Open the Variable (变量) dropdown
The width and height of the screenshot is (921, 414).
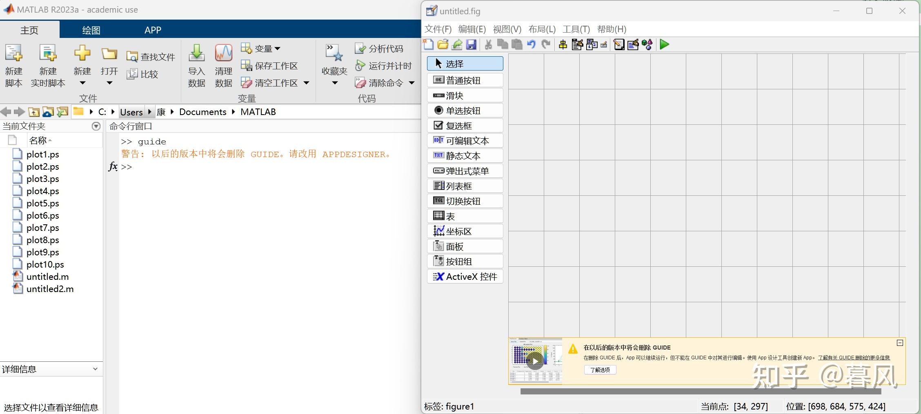(x=261, y=49)
